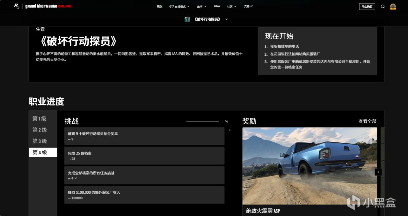Image resolution: width=408 pixels, height=216 pixels.
Task: Open 概览 in the top navigation
Action: pyautogui.click(x=160, y=6)
